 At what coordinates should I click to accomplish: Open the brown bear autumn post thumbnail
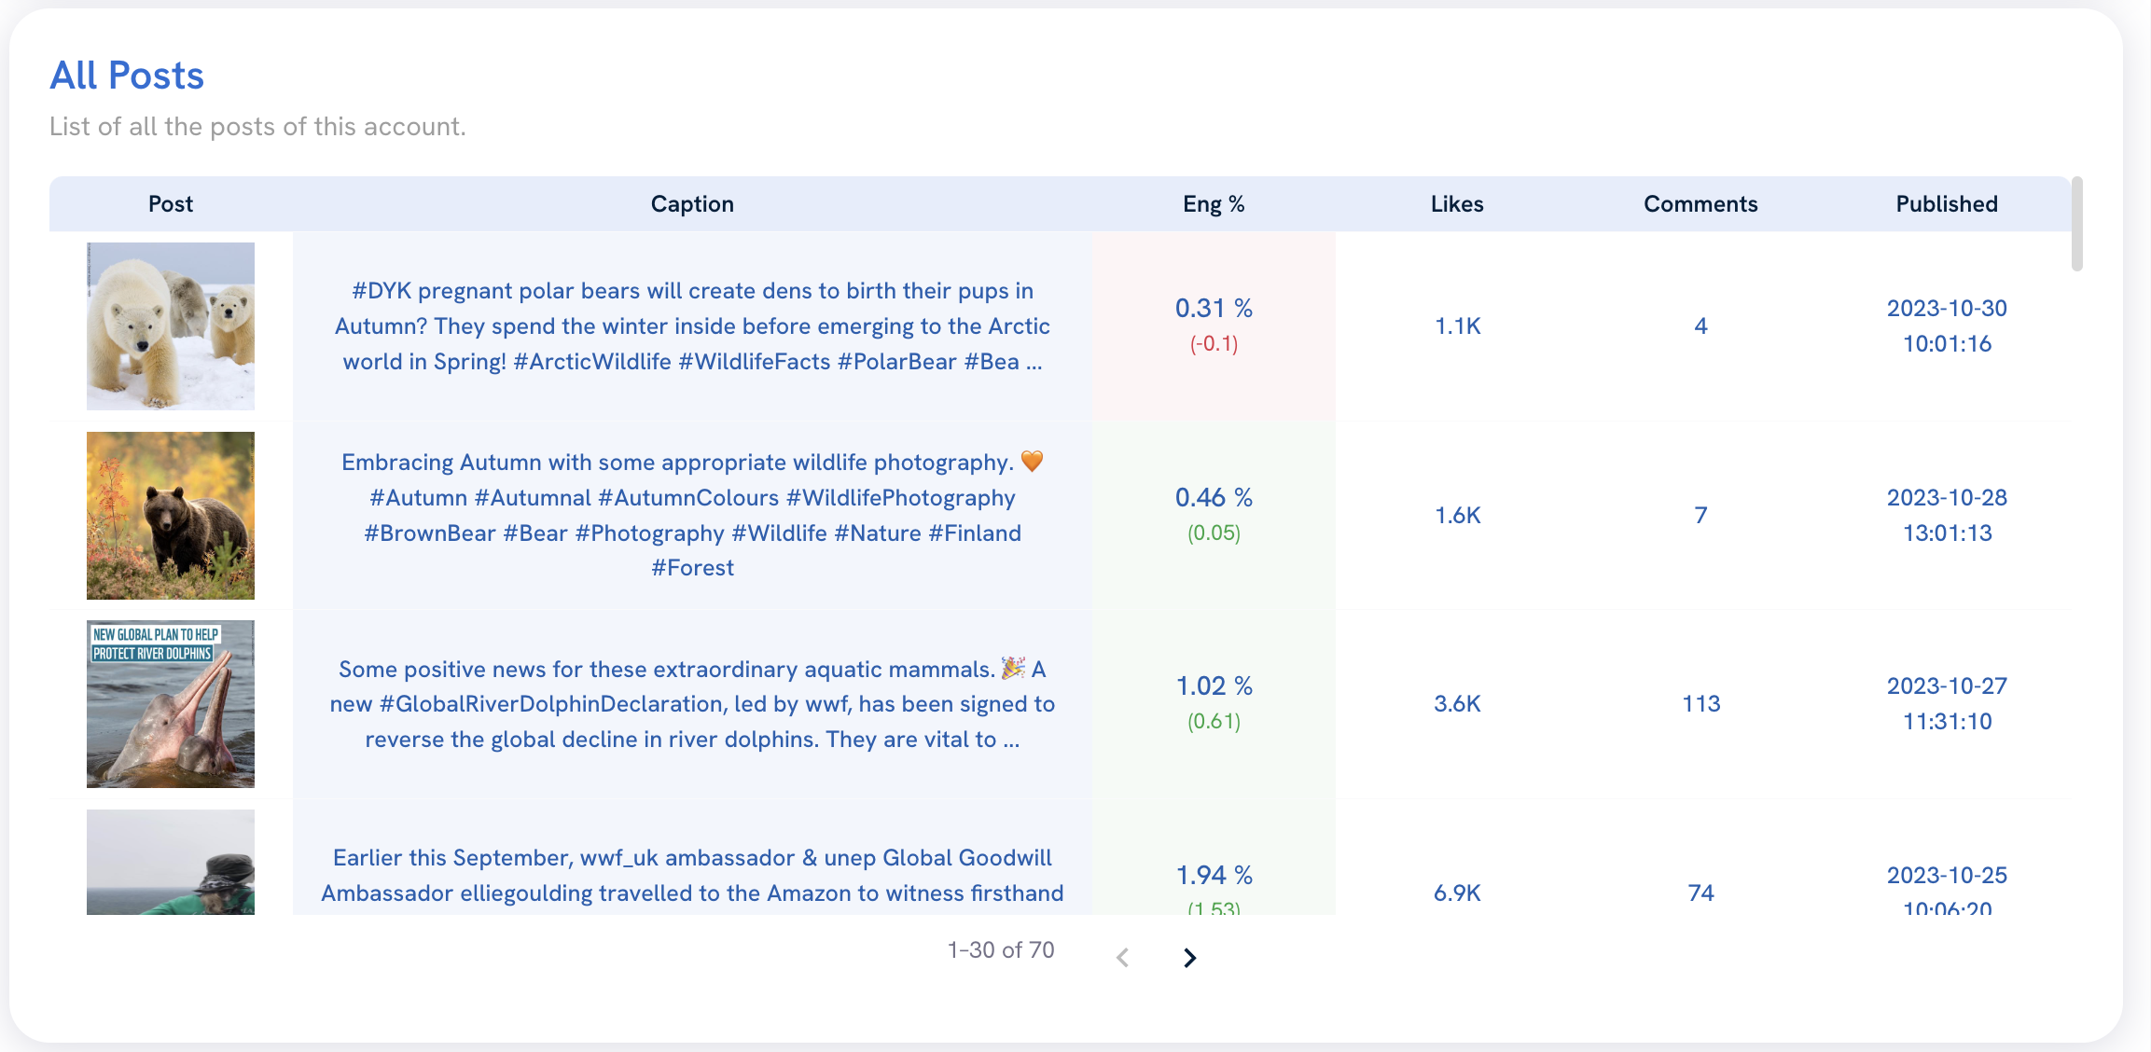(171, 516)
